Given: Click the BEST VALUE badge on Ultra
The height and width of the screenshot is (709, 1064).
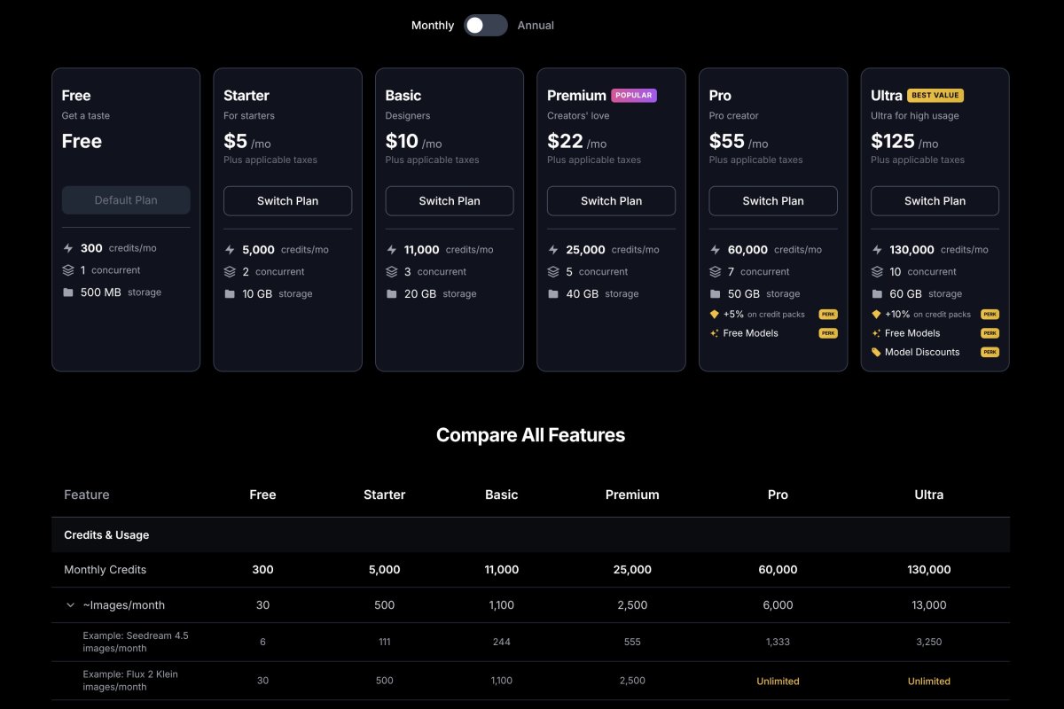Looking at the screenshot, I should (x=935, y=96).
